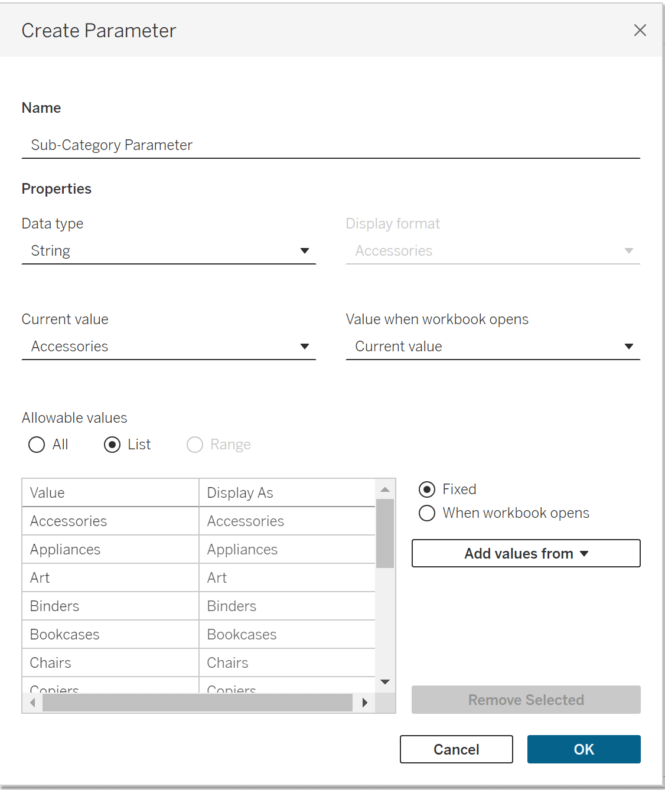
Task: Click the vertical scrollbar thumb
Action: (385, 534)
